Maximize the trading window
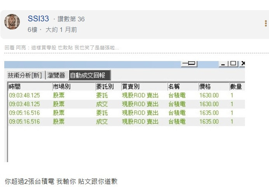Image resolution: width=269 pixels, height=187 pixels. [233, 63]
